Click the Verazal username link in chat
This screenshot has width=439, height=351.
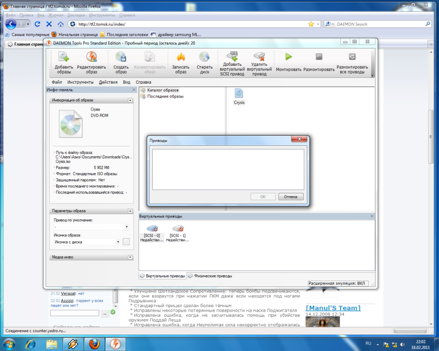[68, 293]
